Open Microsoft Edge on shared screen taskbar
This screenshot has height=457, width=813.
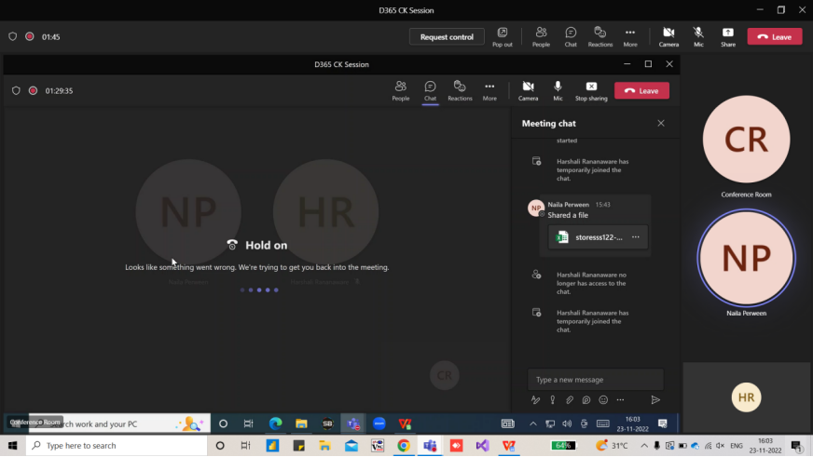point(275,423)
